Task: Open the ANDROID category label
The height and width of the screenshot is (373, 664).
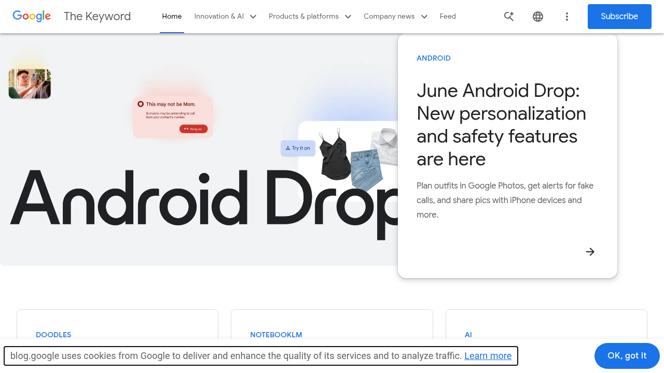Action: click(434, 58)
